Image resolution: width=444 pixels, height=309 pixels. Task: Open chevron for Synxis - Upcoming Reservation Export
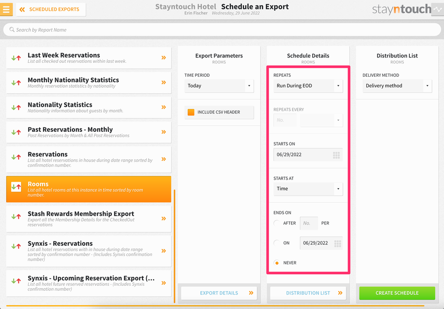coord(164,283)
